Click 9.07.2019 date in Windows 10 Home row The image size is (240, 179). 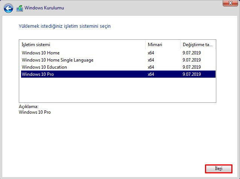(x=191, y=53)
